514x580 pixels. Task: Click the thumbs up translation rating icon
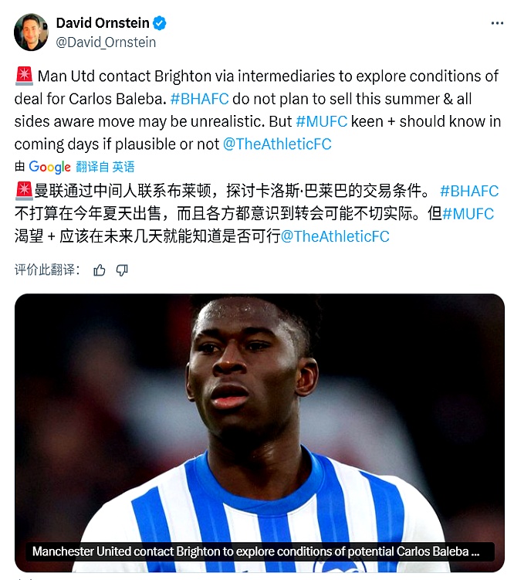[x=99, y=270]
